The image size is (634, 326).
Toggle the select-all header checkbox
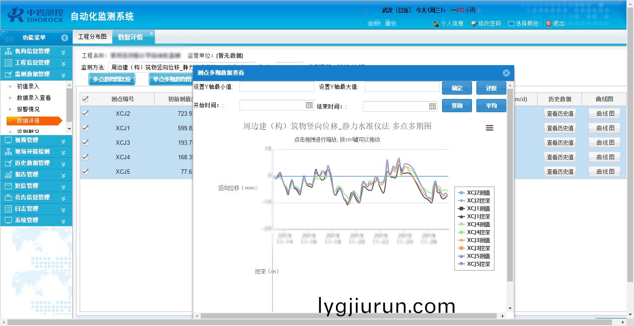coord(85,99)
